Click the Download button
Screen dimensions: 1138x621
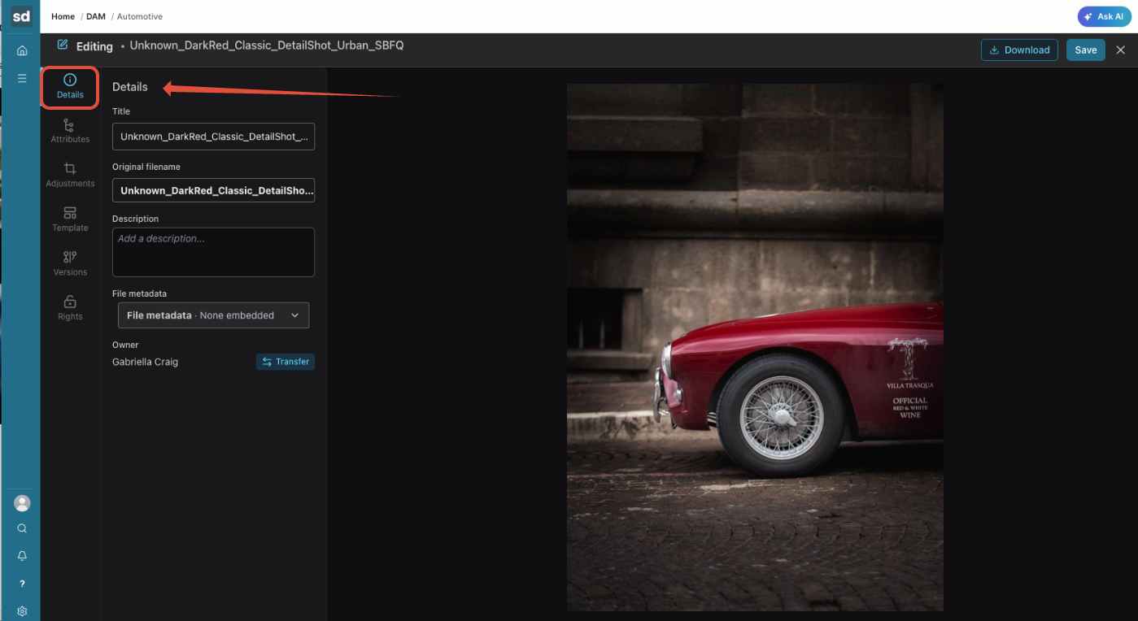click(x=1019, y=50)
